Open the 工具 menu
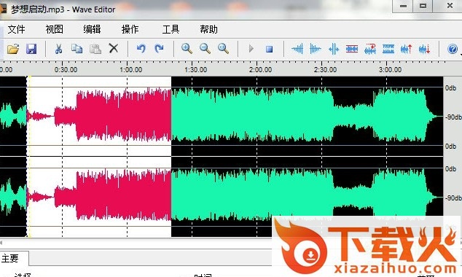 click(171, 29)
